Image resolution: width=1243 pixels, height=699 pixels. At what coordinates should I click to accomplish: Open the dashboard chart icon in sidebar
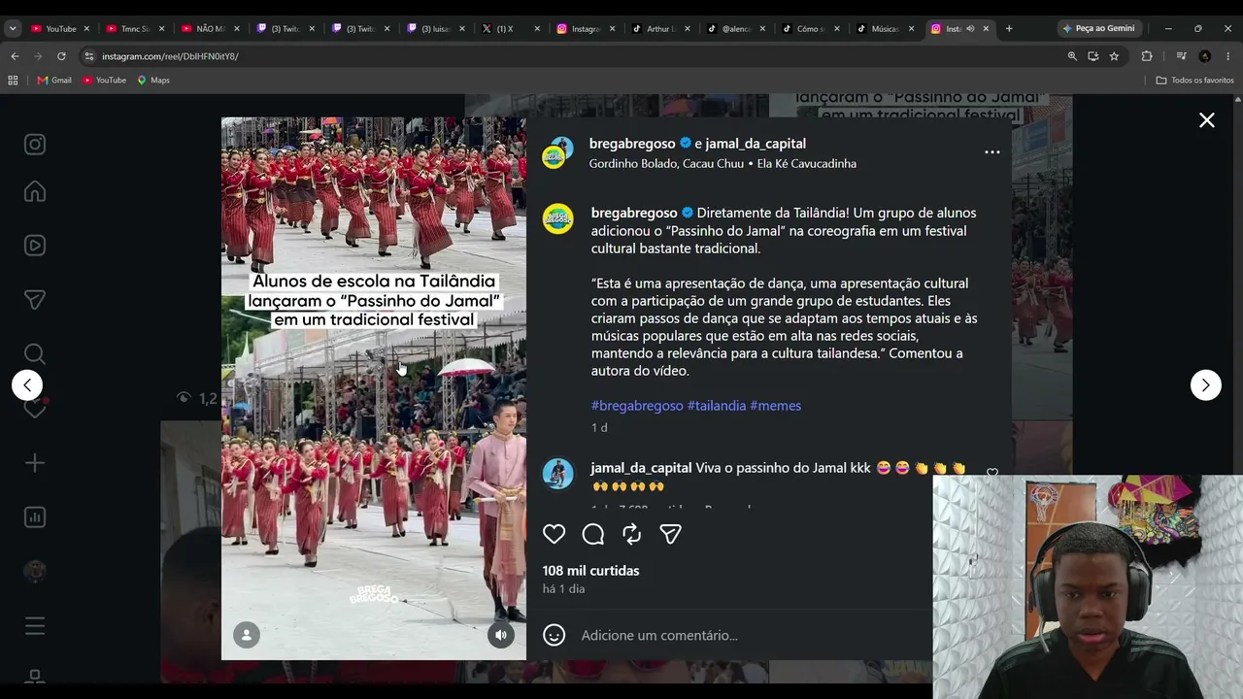[x=35, y=517]
